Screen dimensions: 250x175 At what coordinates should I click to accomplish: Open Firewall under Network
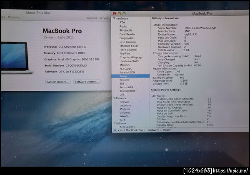point(124,102)
